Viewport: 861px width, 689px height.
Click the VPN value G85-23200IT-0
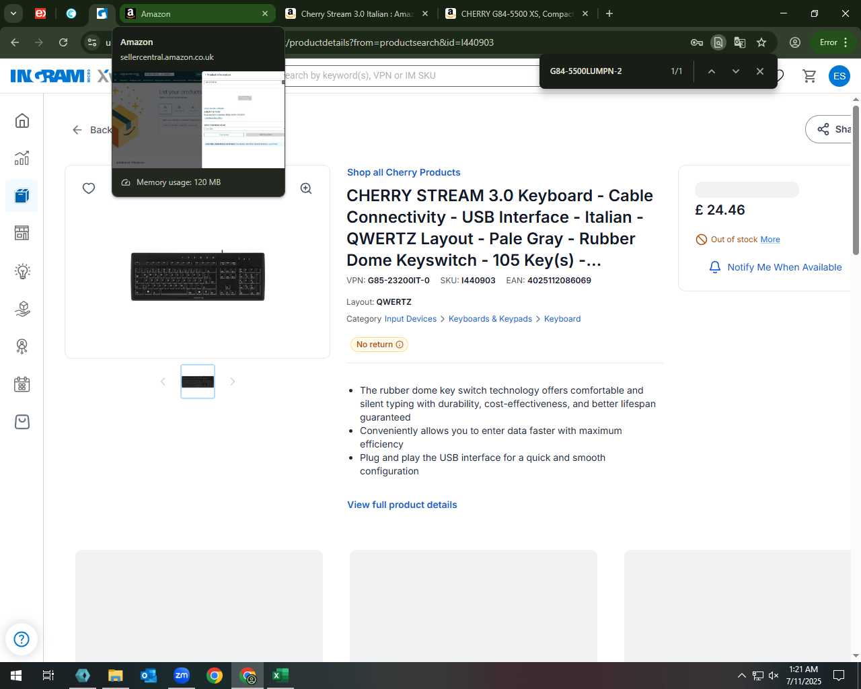tap(398, 281)
